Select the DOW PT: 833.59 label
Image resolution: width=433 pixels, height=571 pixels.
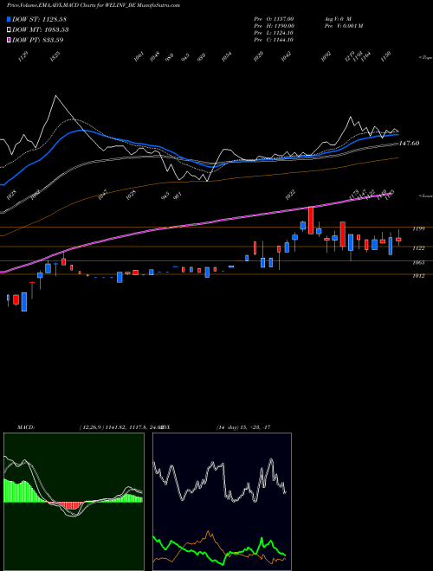pos(37,40)
